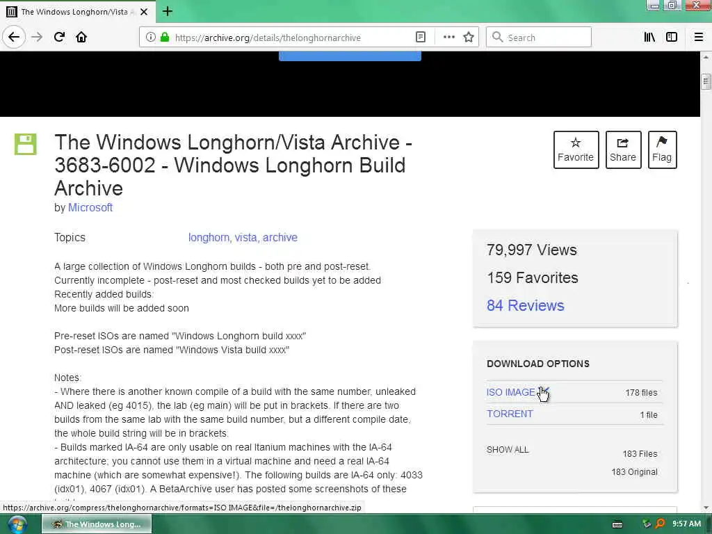Click the 79,997 Views text
712x534 pixels.
pos(532,250)
